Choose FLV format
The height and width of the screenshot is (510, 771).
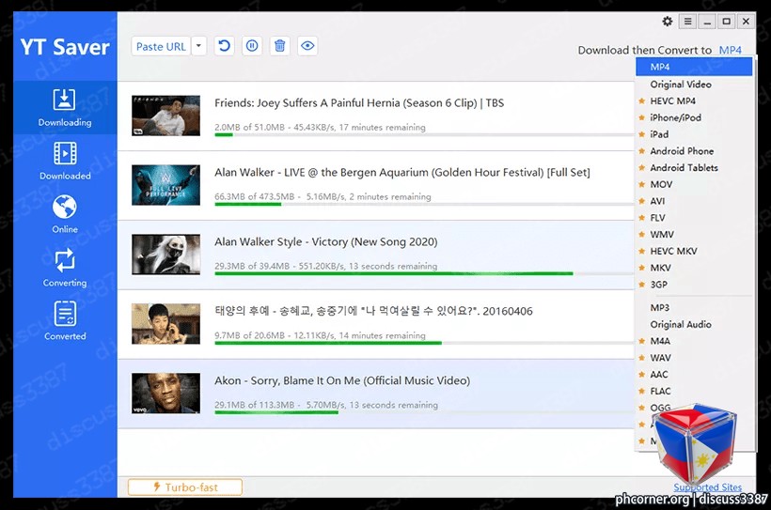click(x=694, y=218)
